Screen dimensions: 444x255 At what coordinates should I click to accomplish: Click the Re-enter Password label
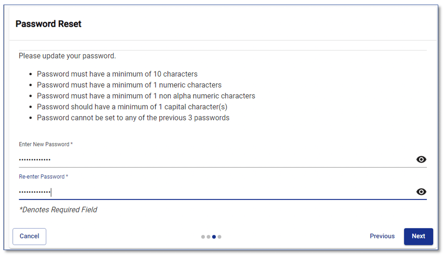[43, 176]
